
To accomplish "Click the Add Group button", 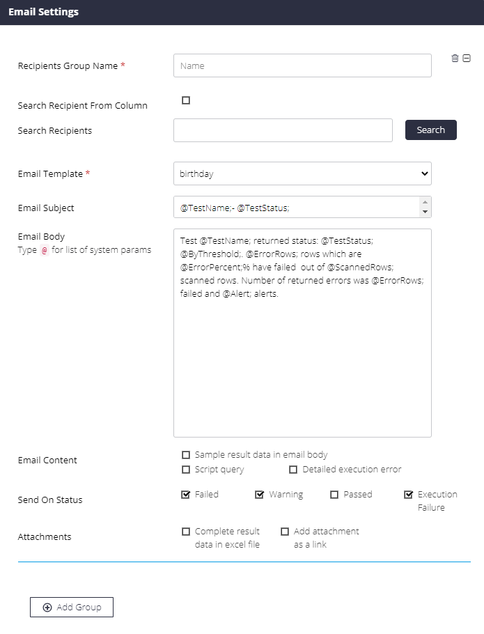I will 72,608.
